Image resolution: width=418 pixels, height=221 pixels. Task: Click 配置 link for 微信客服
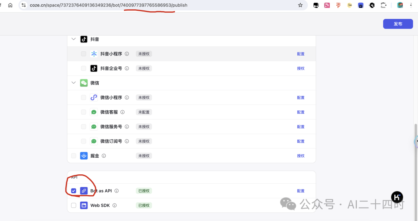click(301, 112)
